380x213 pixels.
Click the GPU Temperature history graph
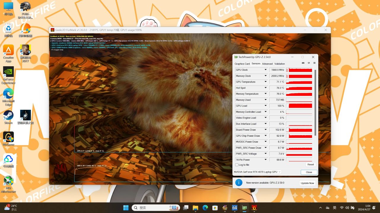click(299, 82)
